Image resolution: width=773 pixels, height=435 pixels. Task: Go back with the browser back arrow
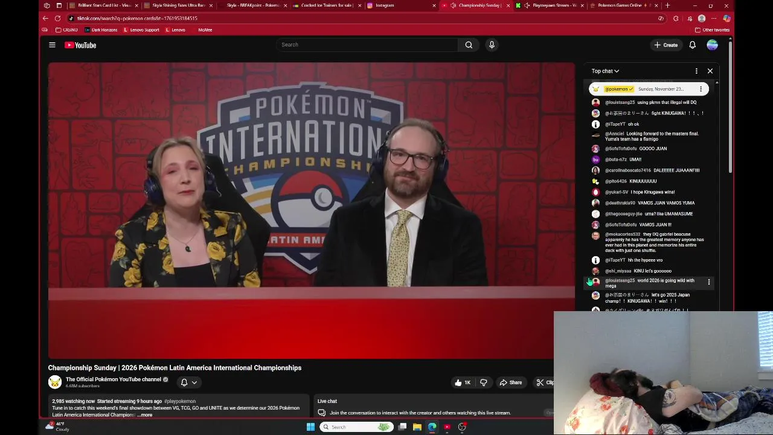(45, 18)
